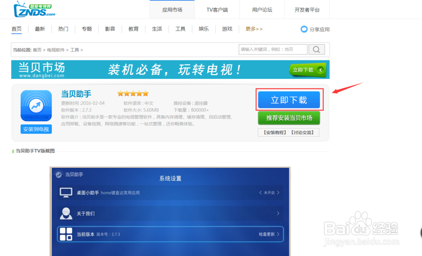Open the 应用市场 tab
Screen dimensions: 422x256
click(x=172, y=10)
